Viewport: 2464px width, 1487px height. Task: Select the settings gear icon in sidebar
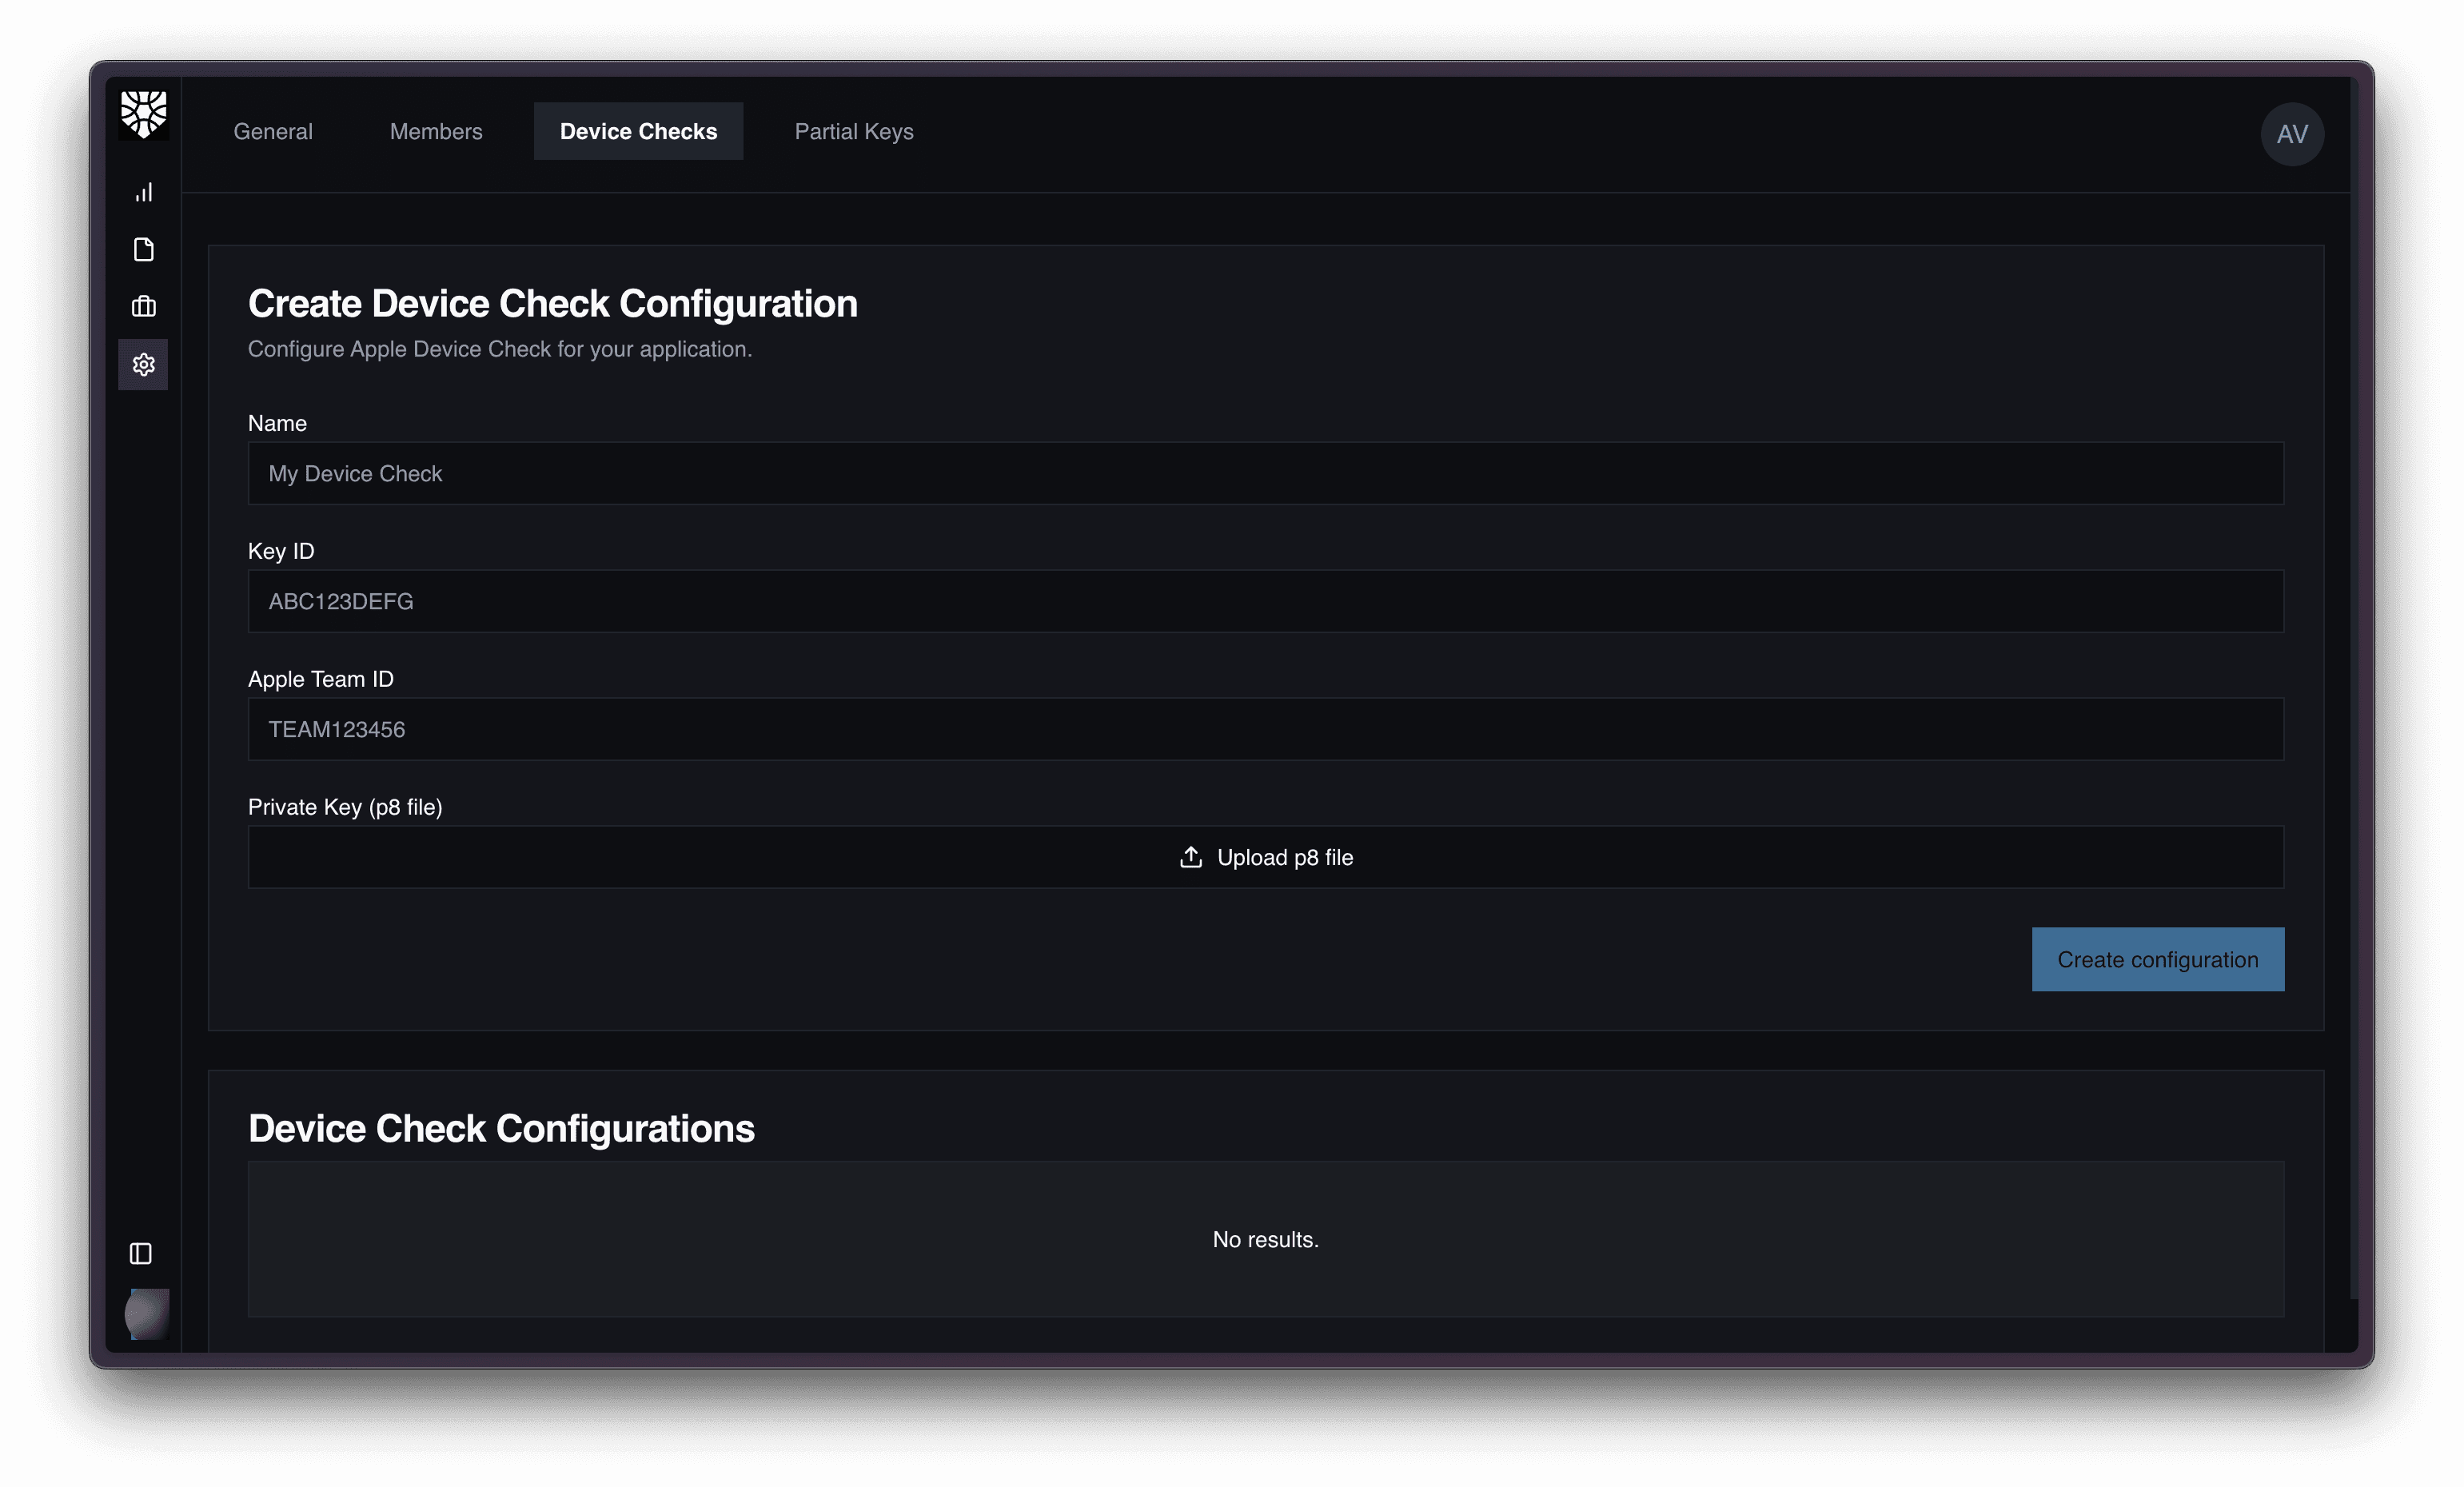pos(143,364)
